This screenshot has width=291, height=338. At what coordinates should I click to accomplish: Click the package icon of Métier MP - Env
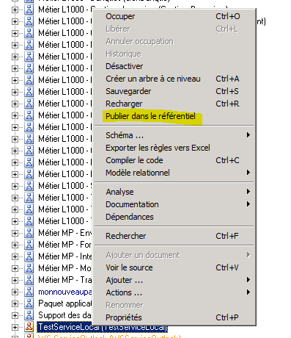click(x=29, y=233)
